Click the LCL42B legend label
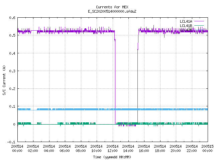Viewport: 214px width, 160px height. point(186,30)
